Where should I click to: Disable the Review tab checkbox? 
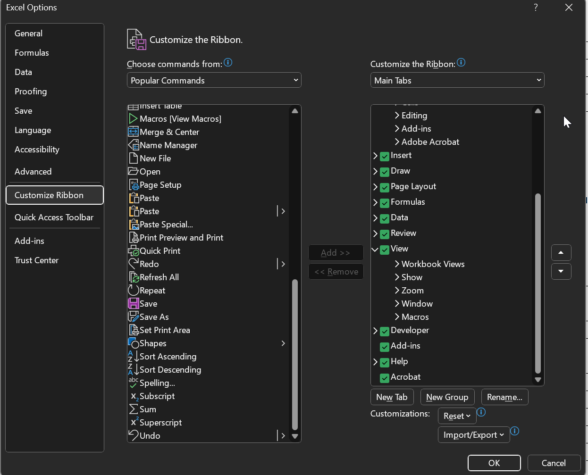[x=385, y=234]
